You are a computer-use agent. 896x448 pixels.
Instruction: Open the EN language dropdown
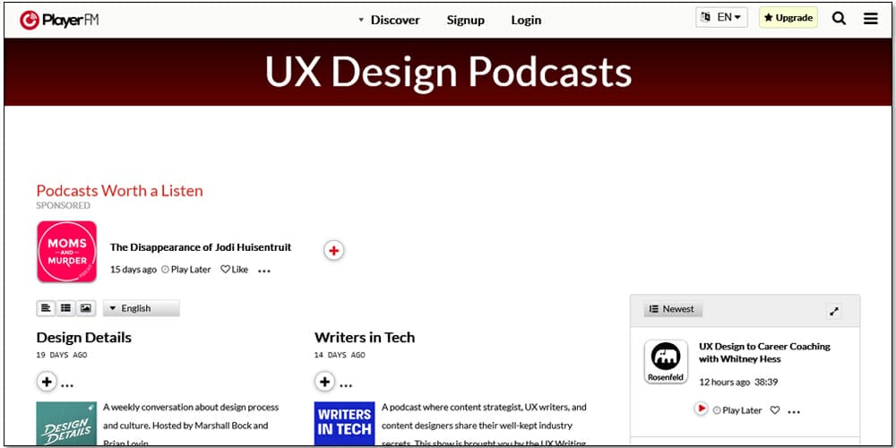pos(721,18)
